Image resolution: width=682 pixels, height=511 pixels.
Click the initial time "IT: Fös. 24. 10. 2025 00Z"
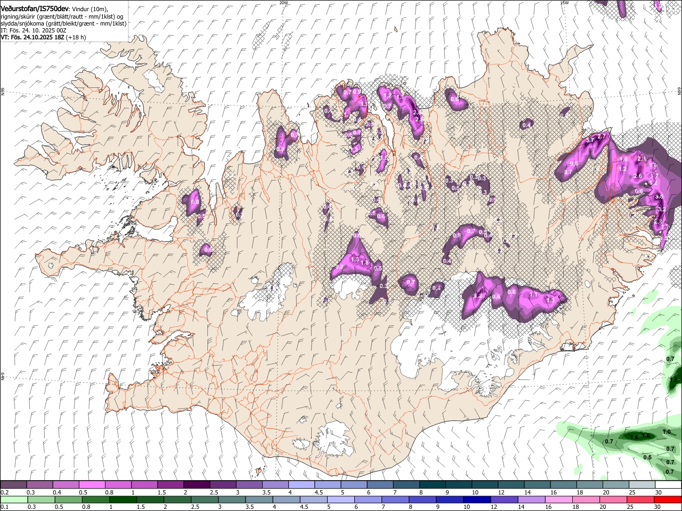point(34,30)
